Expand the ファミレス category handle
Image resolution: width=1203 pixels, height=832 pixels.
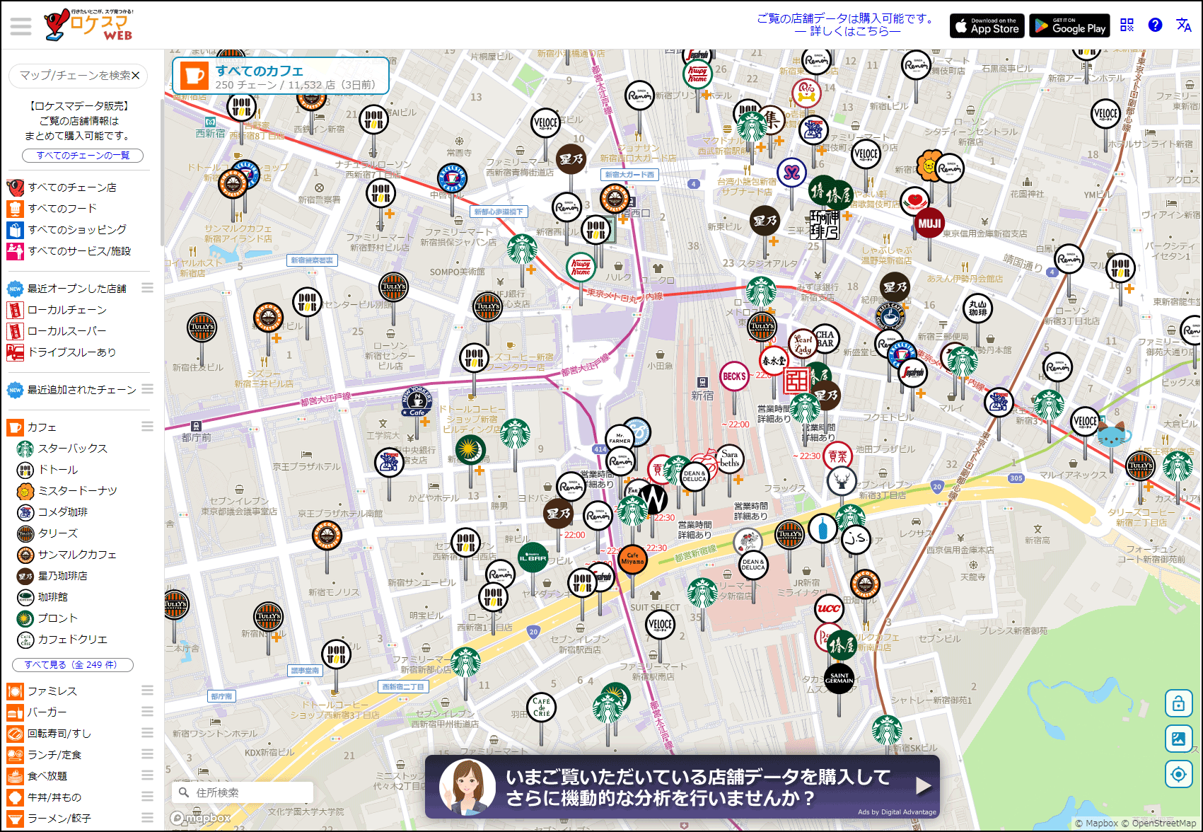[x=147, y=690]
